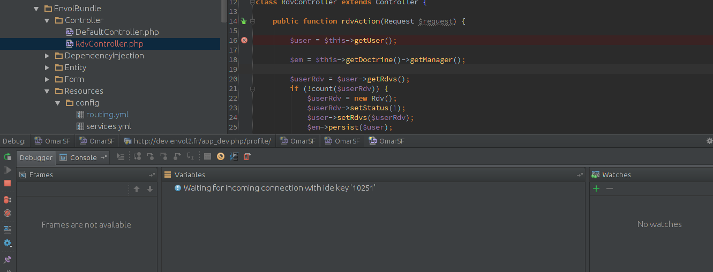Expand the Form folder
Screen dimensions: 713x272
(47, 79)
